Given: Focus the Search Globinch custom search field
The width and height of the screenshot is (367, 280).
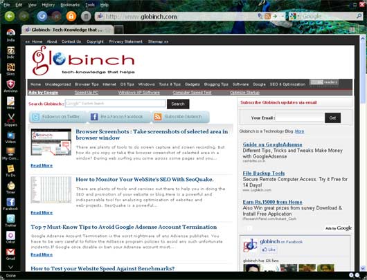Looking at the screenshot, I should pyautogui.click(x=115, y=103).
